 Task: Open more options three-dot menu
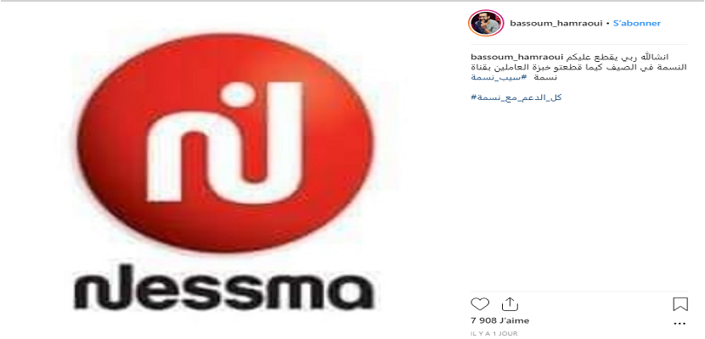pyautogui.click(x=680, y=323)
